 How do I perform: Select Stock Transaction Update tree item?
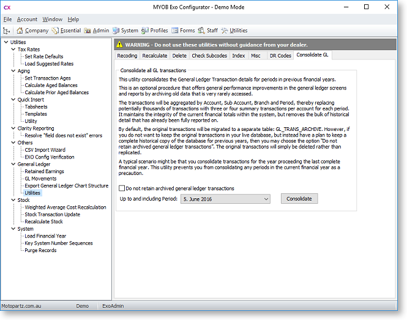point(53,214)
